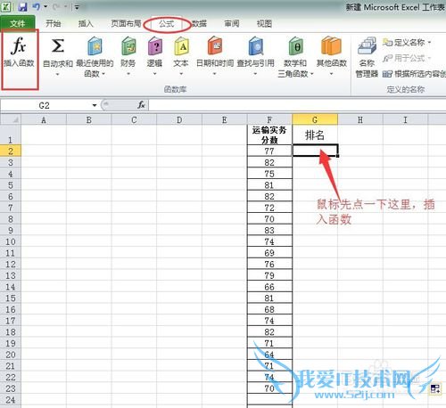Screen dimensions: 446x408
Task: Expand 其他函数 dropdown arrow
Action: 331,74
